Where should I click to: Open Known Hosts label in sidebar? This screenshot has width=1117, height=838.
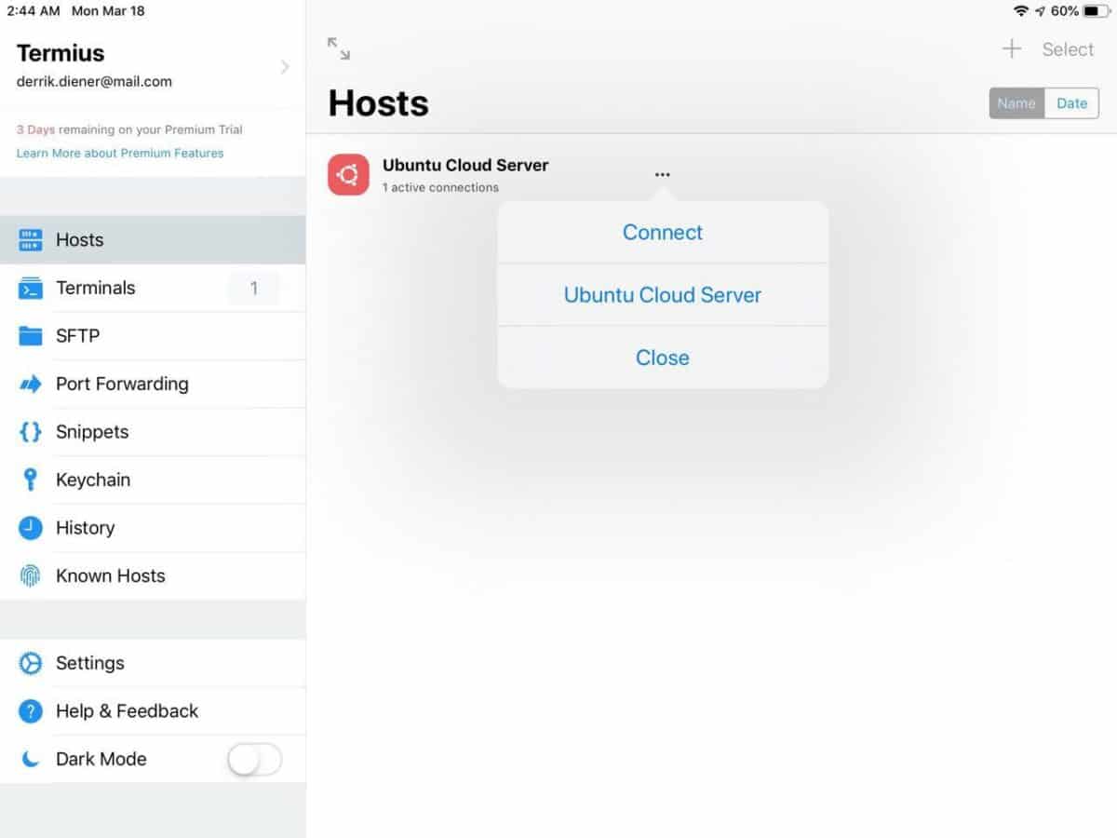(x=111, y=575)
